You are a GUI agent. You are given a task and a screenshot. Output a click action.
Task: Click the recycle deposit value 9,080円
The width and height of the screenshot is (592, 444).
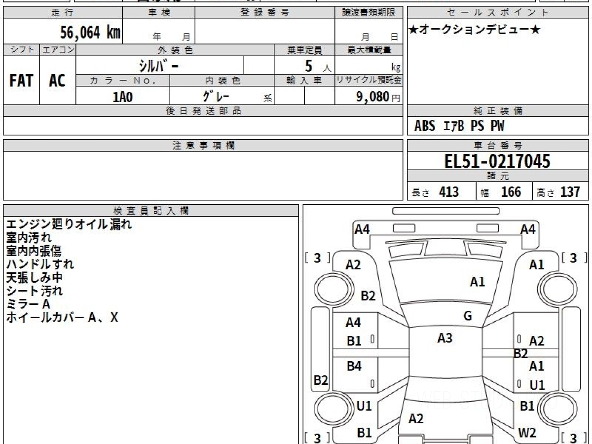378,97
